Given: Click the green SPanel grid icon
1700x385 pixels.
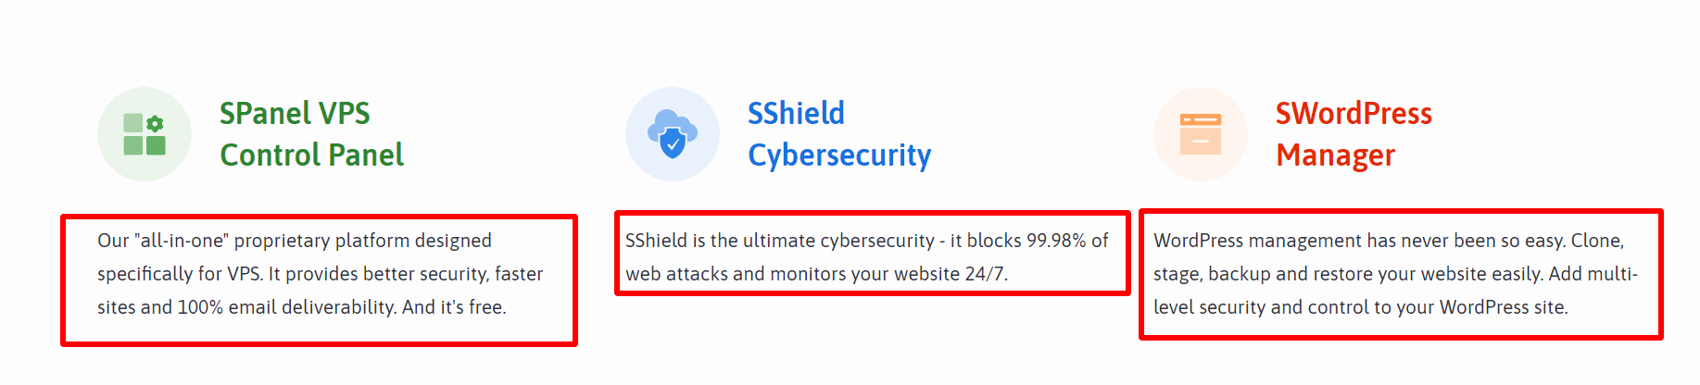Looking at the screenshot, I should point(145,134).
